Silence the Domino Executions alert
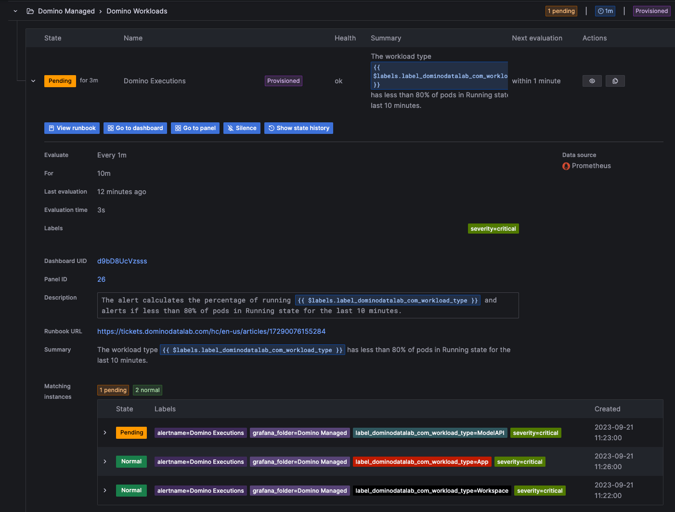This screenshot has width=675, height=512. 242,128
